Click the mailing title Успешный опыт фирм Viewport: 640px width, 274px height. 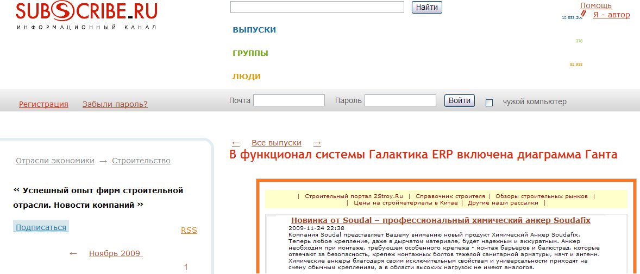click(x=98, y=197)
